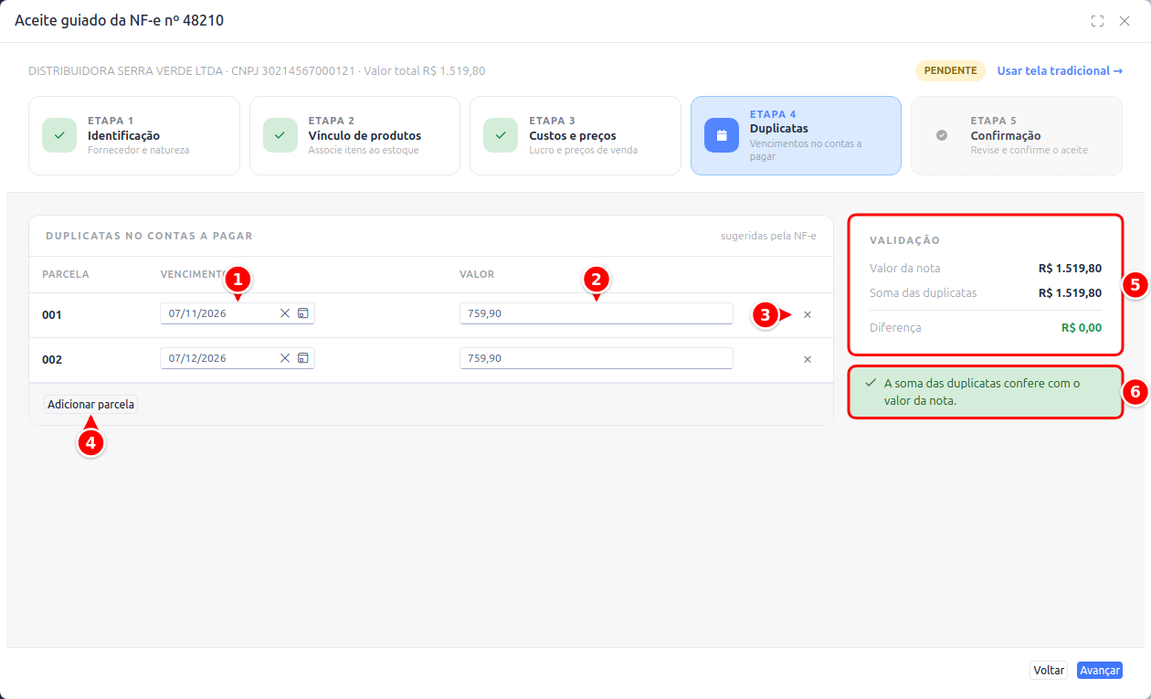The height and width of the screenshot is (699, 1151).
Task: Click the success message check mark
Action: coord(871,383)
